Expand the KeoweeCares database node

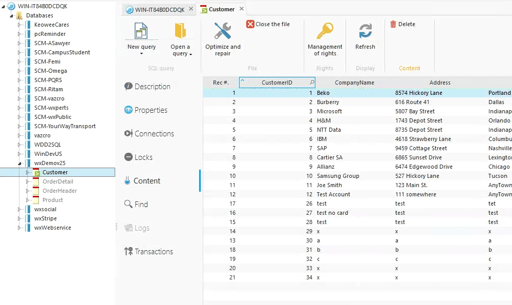(20, 25)
